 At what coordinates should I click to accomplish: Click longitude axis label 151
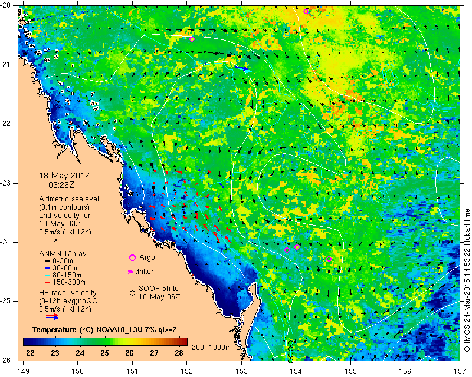pyautogui.click(x=132, y=372)
